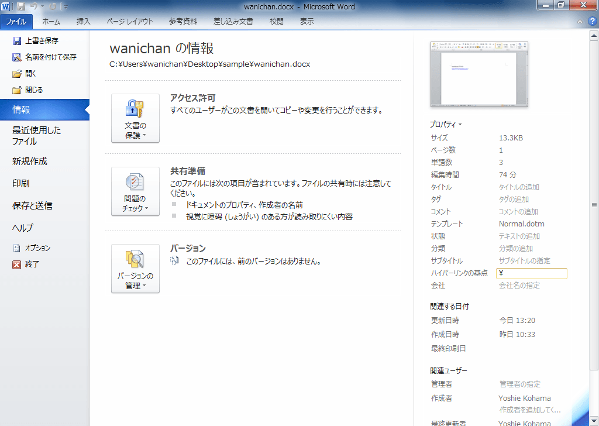This screenshot has height=426, width=599.
Task: Switch to the 差し込み文書 tab
Action: [x=233, y=22]
